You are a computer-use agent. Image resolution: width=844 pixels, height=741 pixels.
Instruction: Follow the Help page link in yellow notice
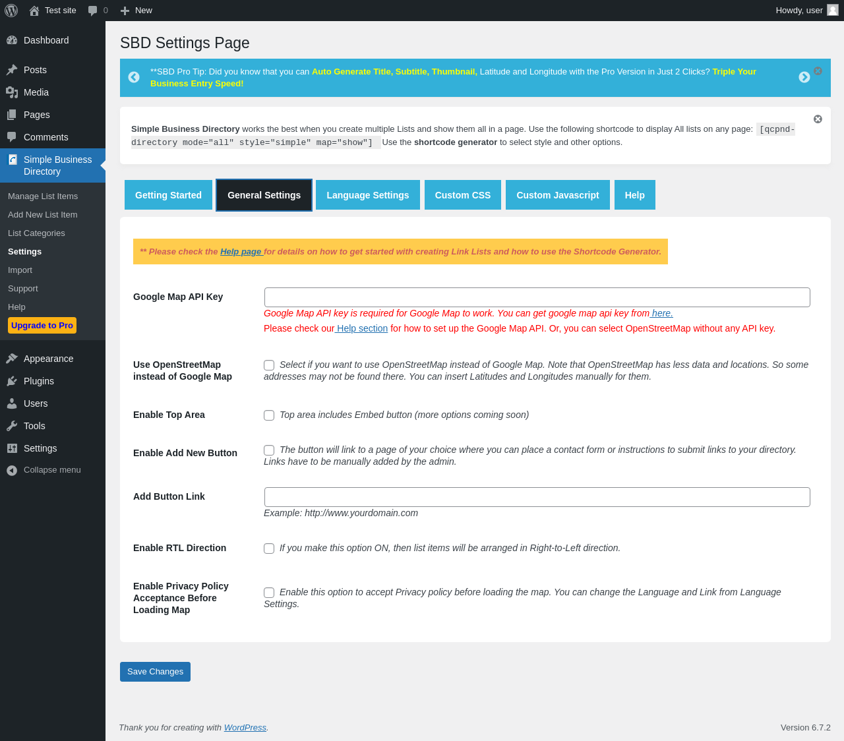[241, 252]
